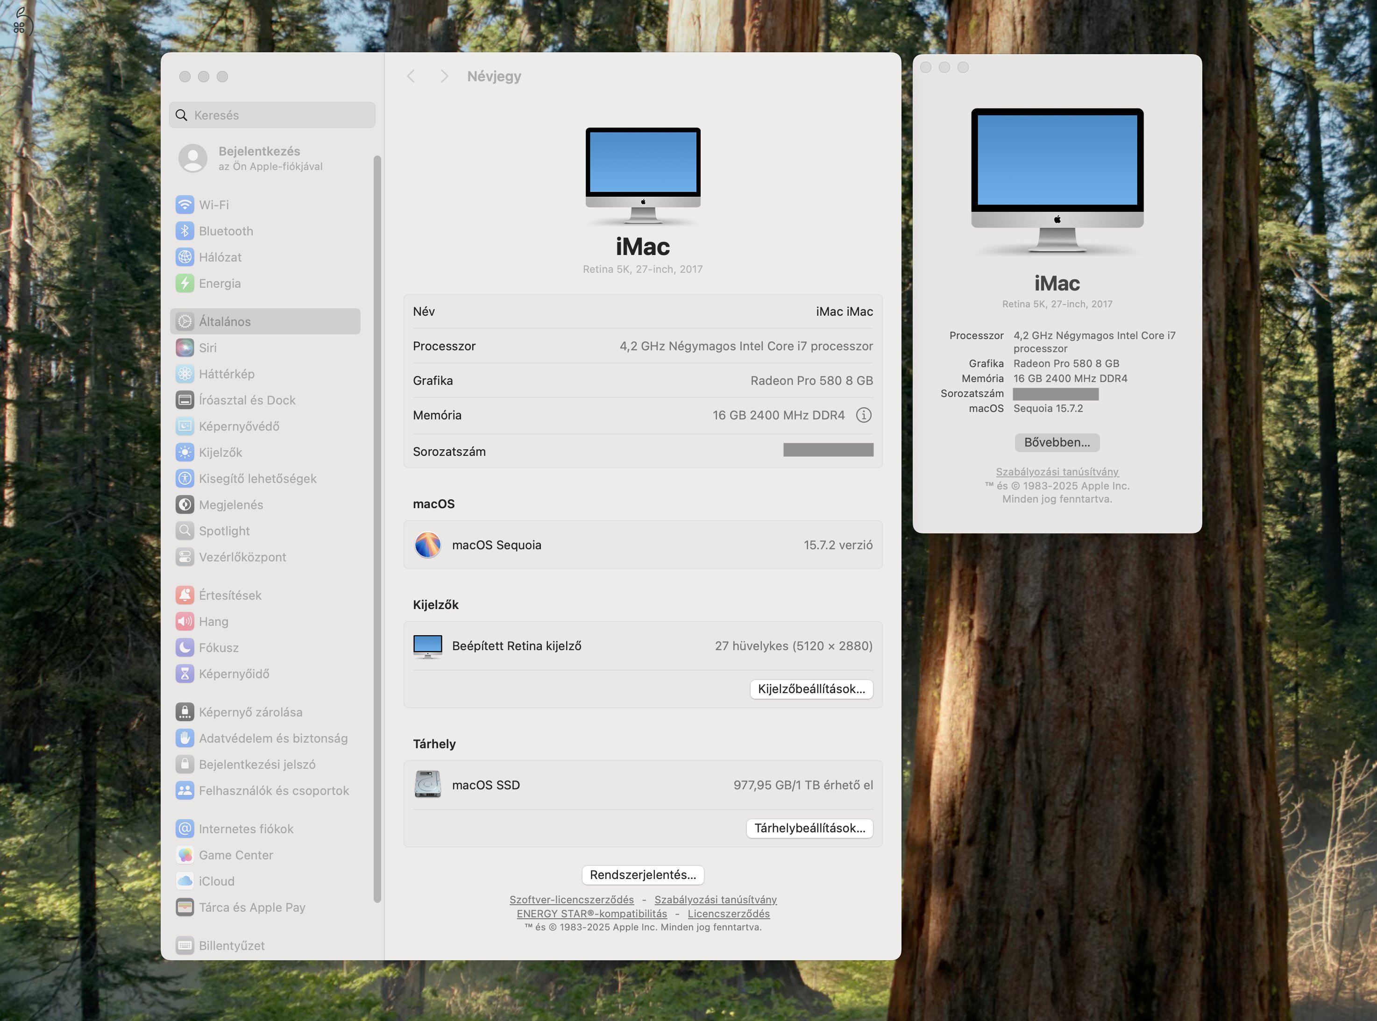Open iCloud settings
Screen dimensions: 1377x1021
coord(216,881)
